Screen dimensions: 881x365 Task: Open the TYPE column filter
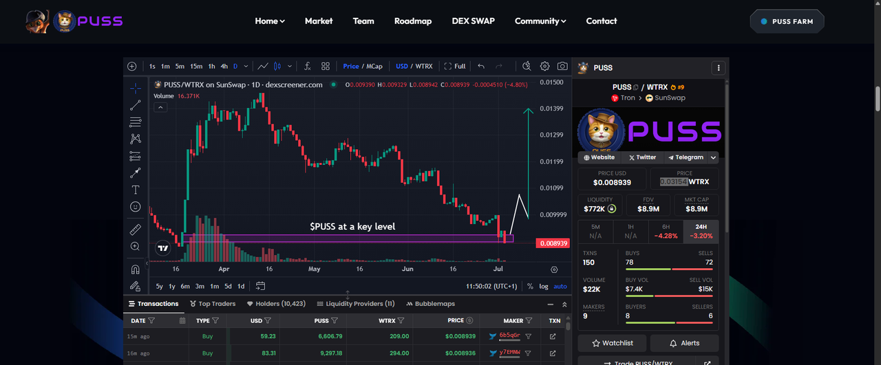click(x=215, y=320)
